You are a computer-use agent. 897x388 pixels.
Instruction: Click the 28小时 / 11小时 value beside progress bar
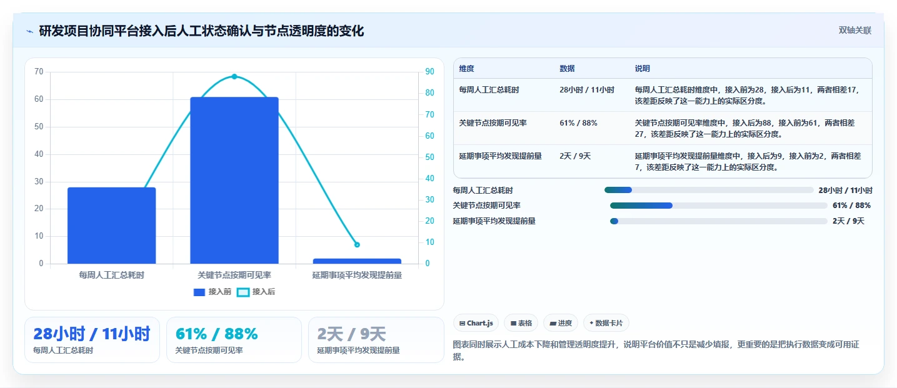click(845, 190)
